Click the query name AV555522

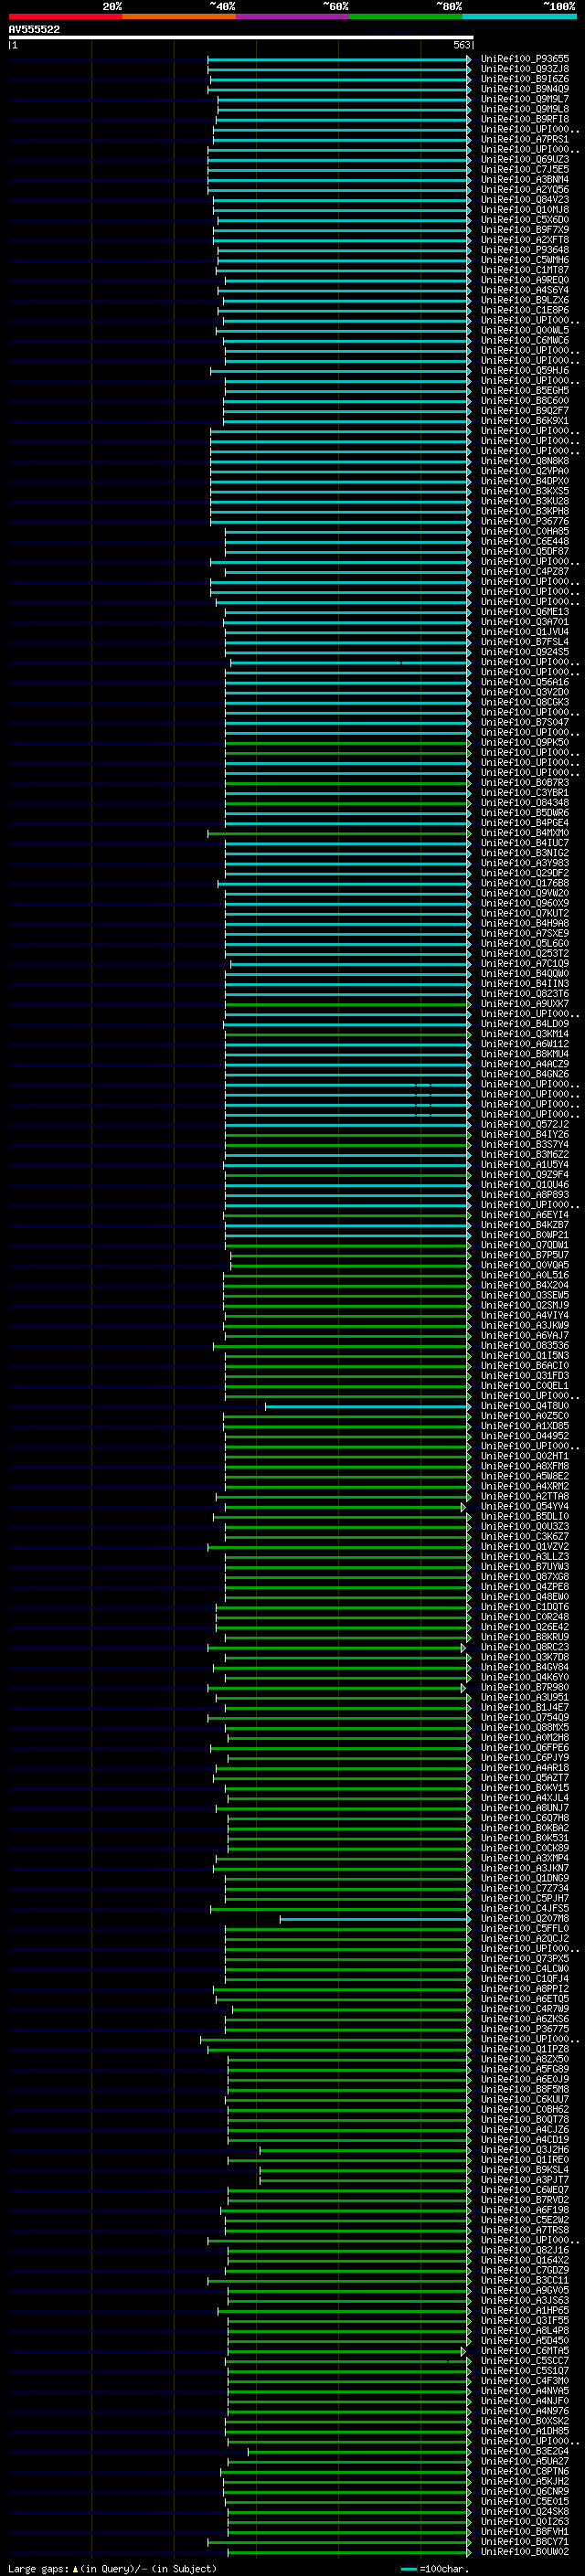pyautogui.click(x=34, y=29)
